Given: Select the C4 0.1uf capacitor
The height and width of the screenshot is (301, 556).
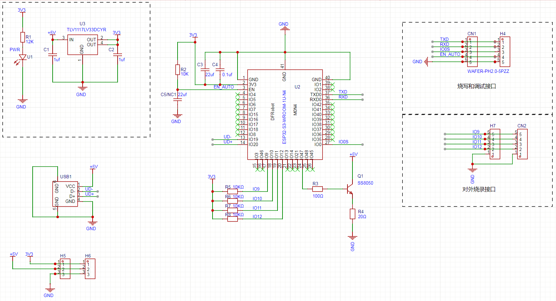Looking at the screenshot, I should 220,70.
